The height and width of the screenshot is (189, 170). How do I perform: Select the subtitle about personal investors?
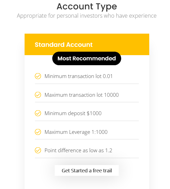tap(87, 16)
